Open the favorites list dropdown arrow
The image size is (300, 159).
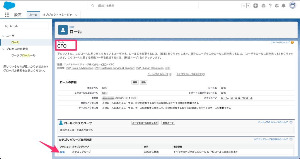(248, 6)
